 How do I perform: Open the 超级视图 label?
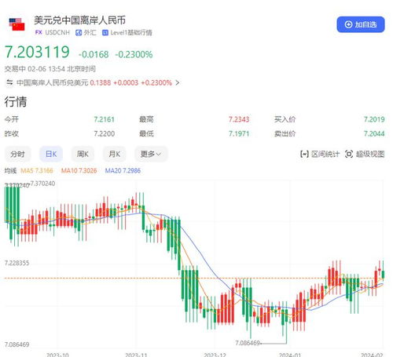pyautogui.click(x=370, y=154)
